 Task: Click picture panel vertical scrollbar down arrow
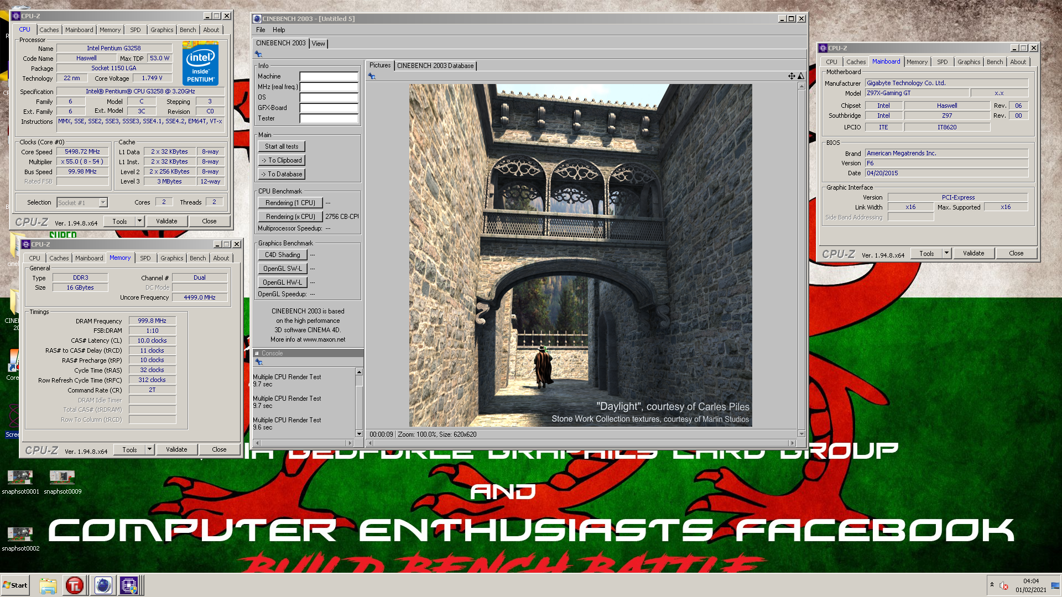point(801,434)
